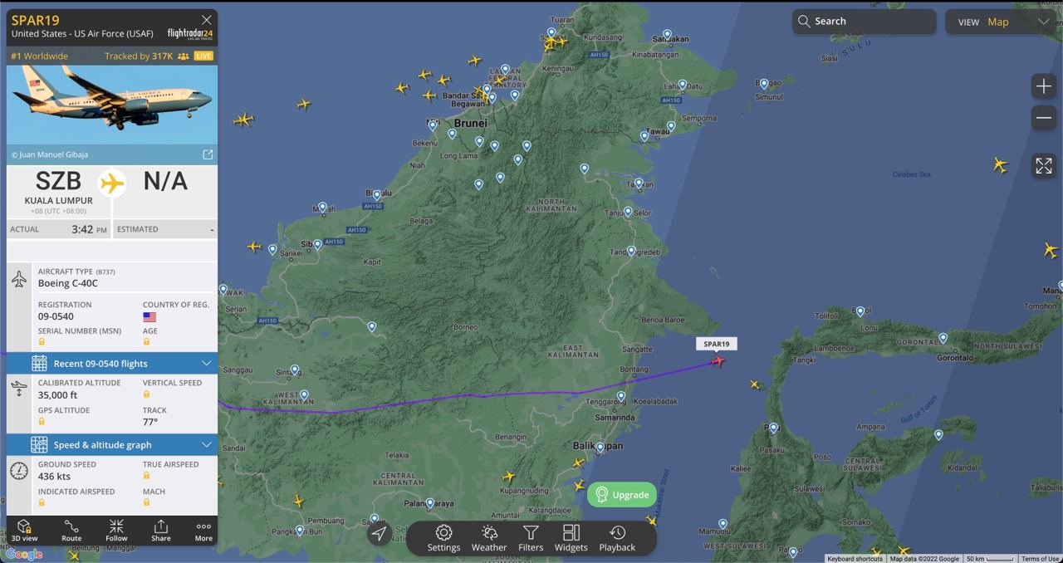Click the True Airspeed lock icon

[x=146, y=475]
